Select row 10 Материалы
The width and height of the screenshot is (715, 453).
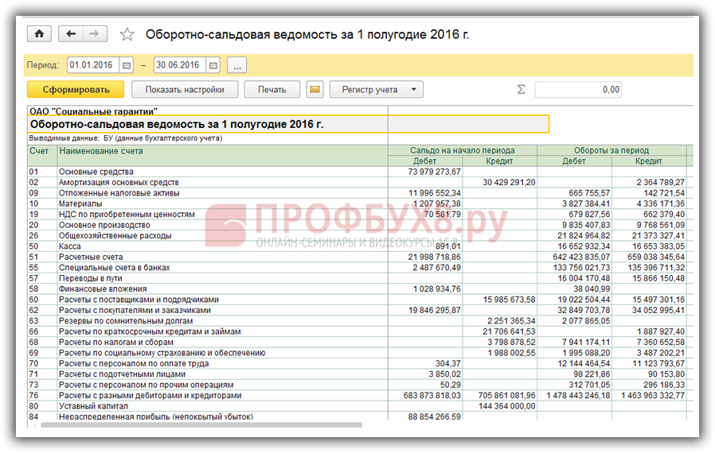pos(360,203)
